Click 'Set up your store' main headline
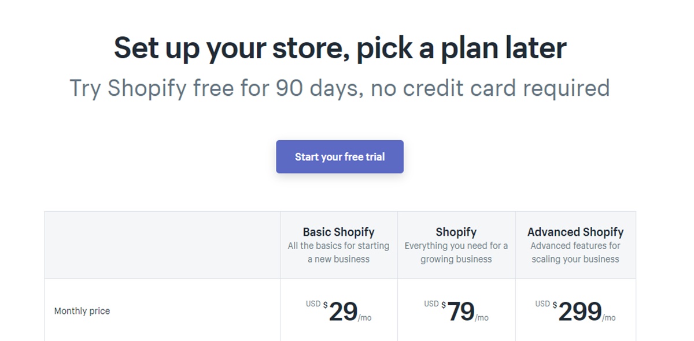This screenshot has height=341, width=694. [x=339, y=47]
